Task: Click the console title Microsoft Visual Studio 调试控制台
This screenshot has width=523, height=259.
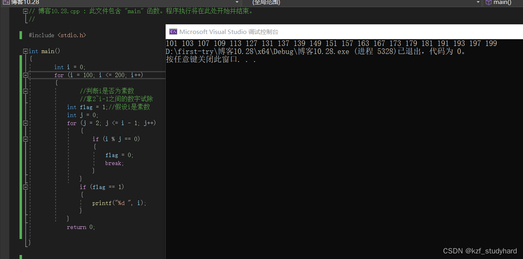Action: click(229, 32)
